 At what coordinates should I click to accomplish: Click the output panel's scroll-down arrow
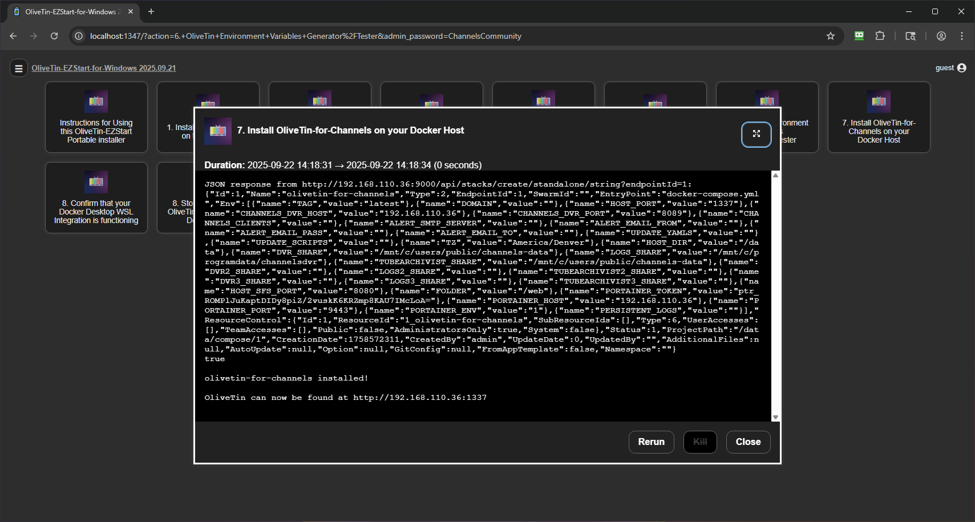775,417
